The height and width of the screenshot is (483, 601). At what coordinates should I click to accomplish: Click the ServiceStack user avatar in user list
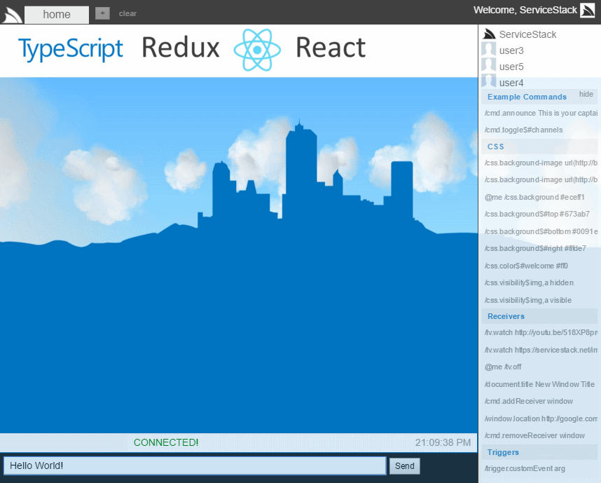pyautogui.click(x=489, y=34)
